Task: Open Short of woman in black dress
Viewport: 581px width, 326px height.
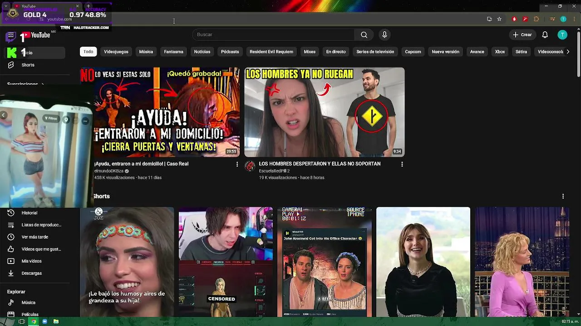Action: click(423, 262)
